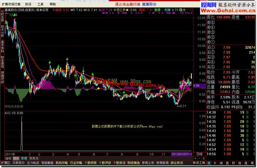
Task: Open the 主力轨迹 bottom tab
Action: (x=33, y=163)
